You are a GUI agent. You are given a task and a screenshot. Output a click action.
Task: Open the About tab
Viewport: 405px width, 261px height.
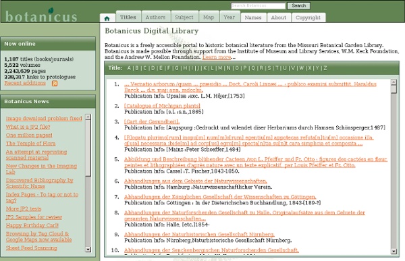click(x=278, y=18)
